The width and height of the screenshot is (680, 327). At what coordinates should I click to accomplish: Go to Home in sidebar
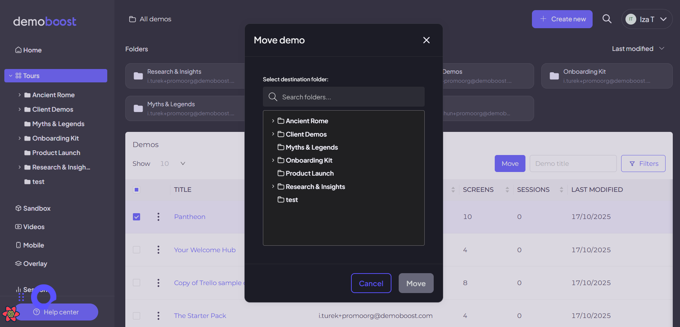(x=29, y=50)
